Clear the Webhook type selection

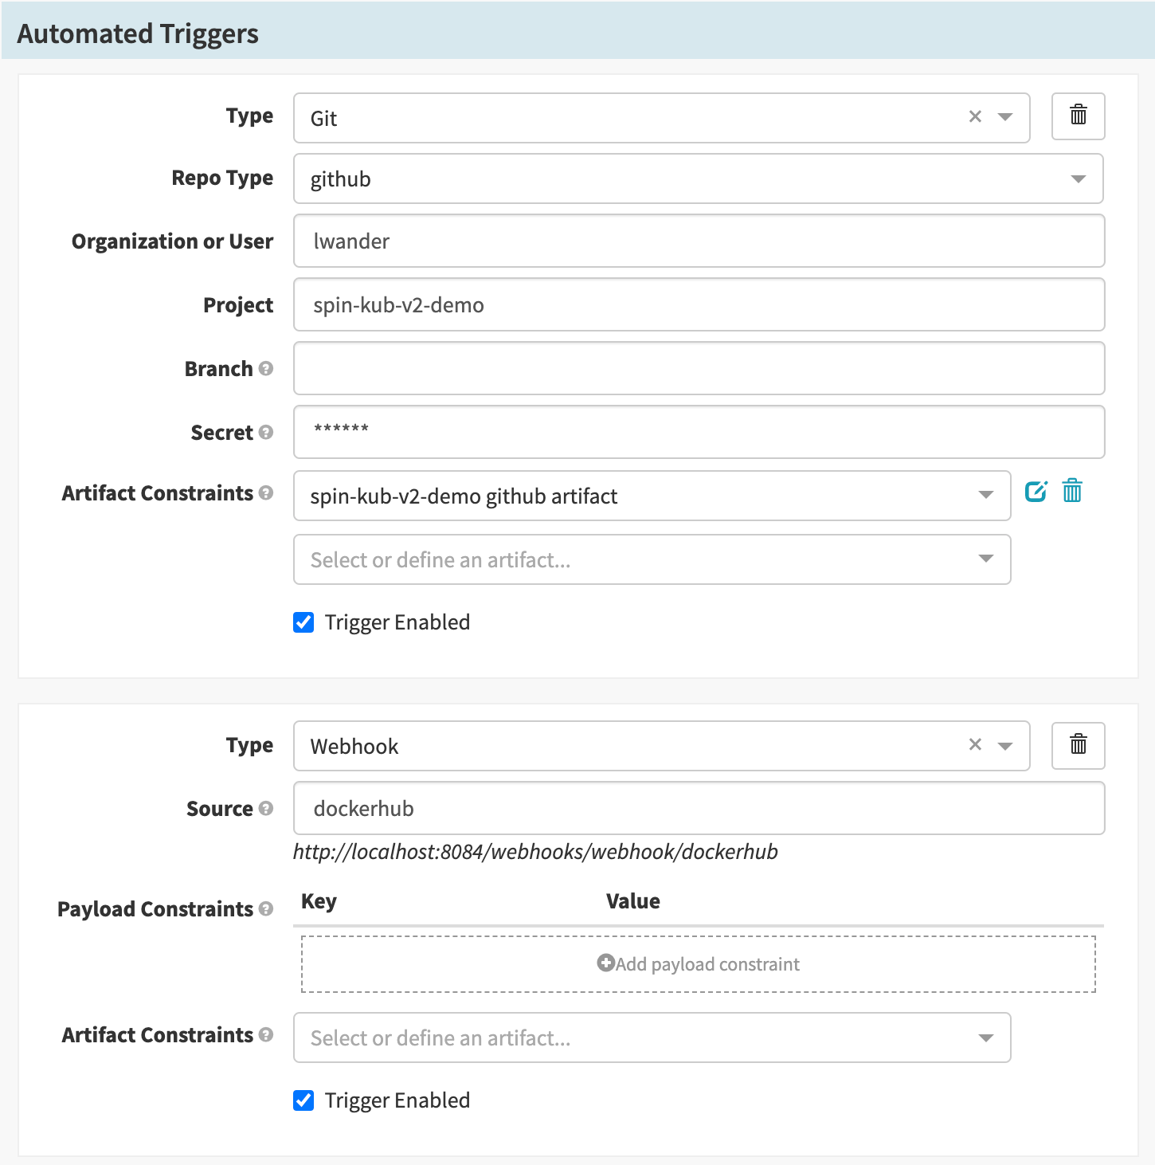975,745
